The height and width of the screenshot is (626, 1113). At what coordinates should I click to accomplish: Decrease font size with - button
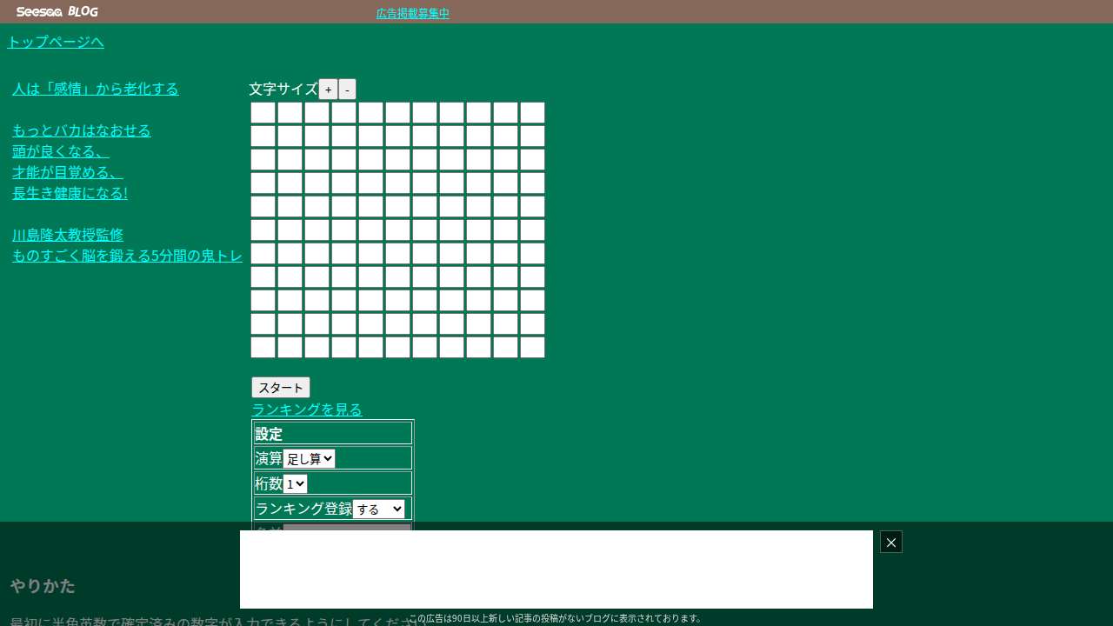pos(347,90)
